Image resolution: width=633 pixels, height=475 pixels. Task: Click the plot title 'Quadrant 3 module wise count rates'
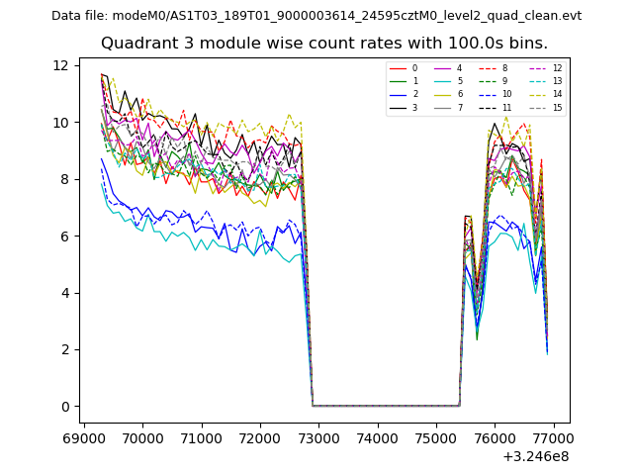coord(324,44)
